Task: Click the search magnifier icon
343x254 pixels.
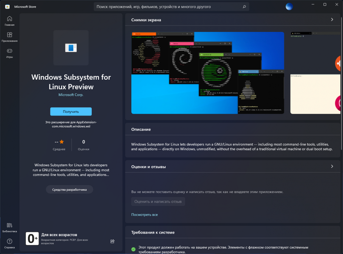Action: [x=244, y=7]
